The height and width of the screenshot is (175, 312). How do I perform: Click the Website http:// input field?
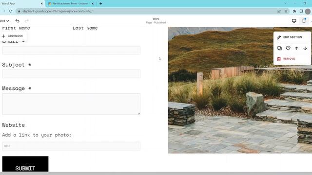tap(71, 146)
